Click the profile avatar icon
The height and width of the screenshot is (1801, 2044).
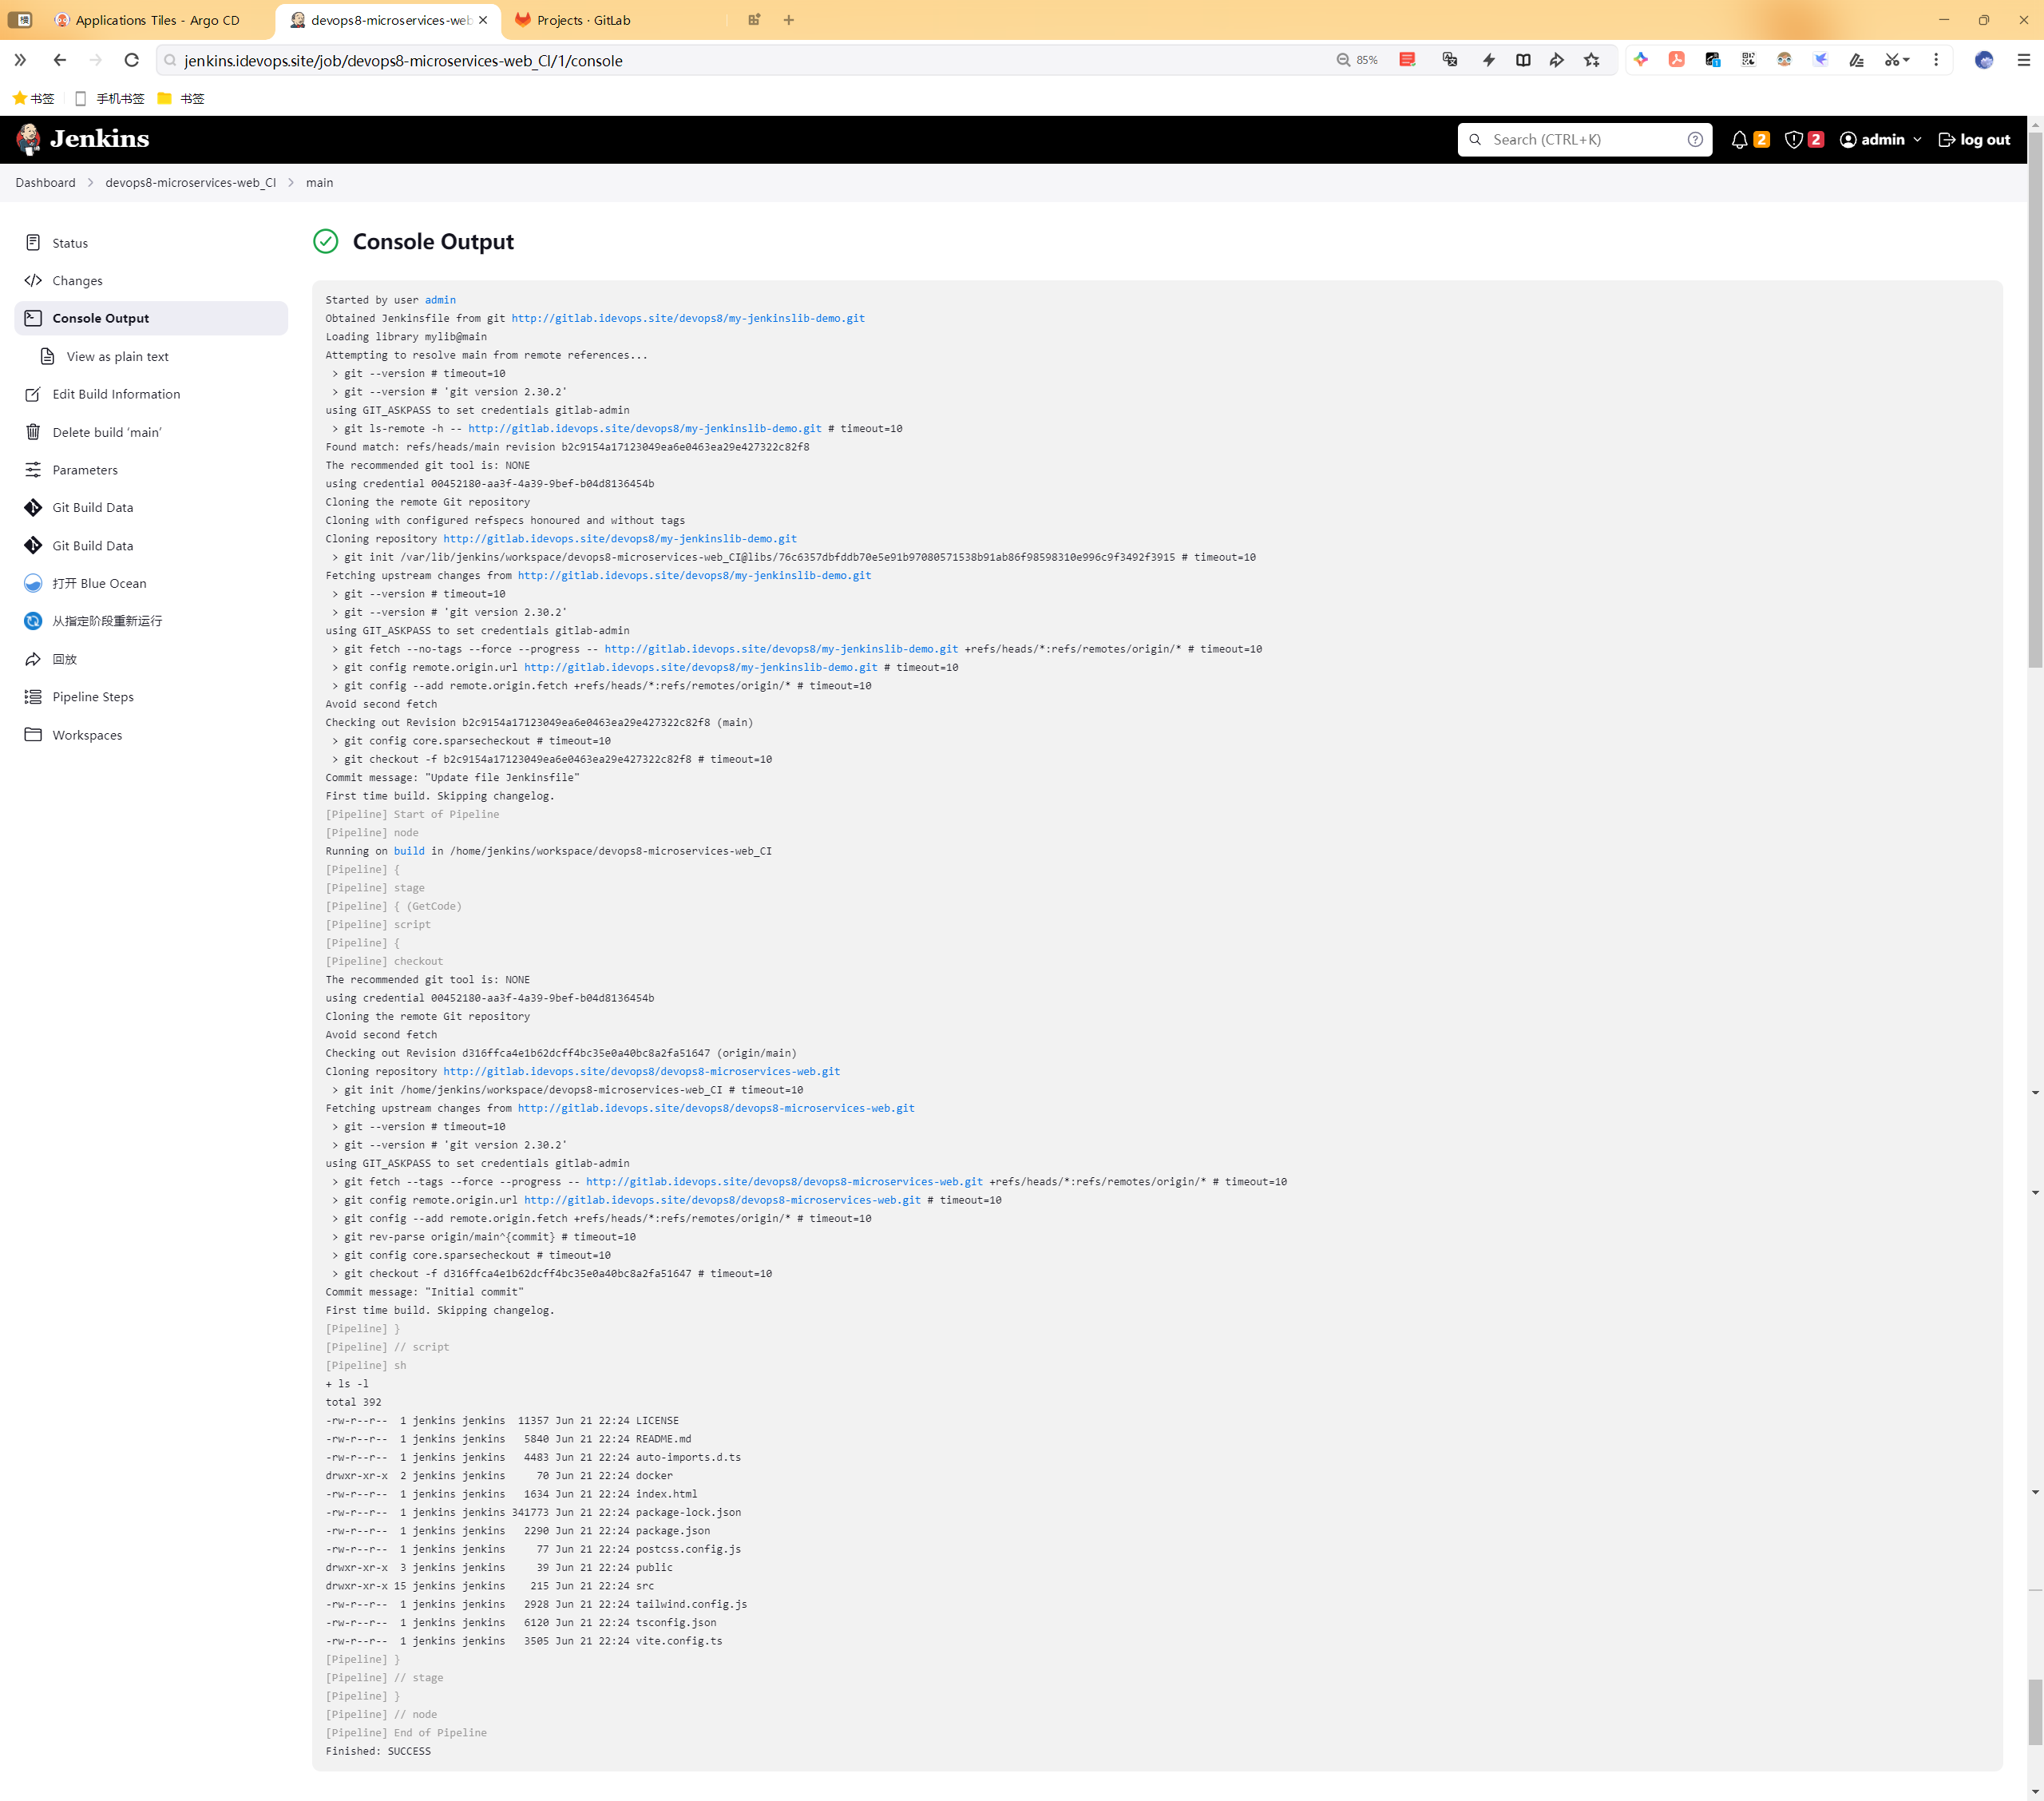(1984, 61)
